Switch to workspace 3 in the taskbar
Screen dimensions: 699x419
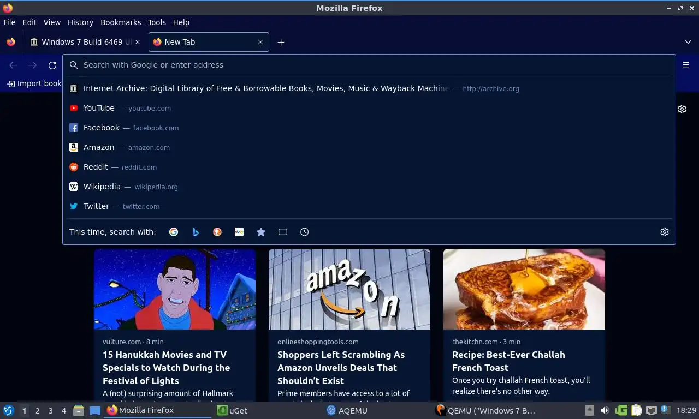(x=50, y=411)
